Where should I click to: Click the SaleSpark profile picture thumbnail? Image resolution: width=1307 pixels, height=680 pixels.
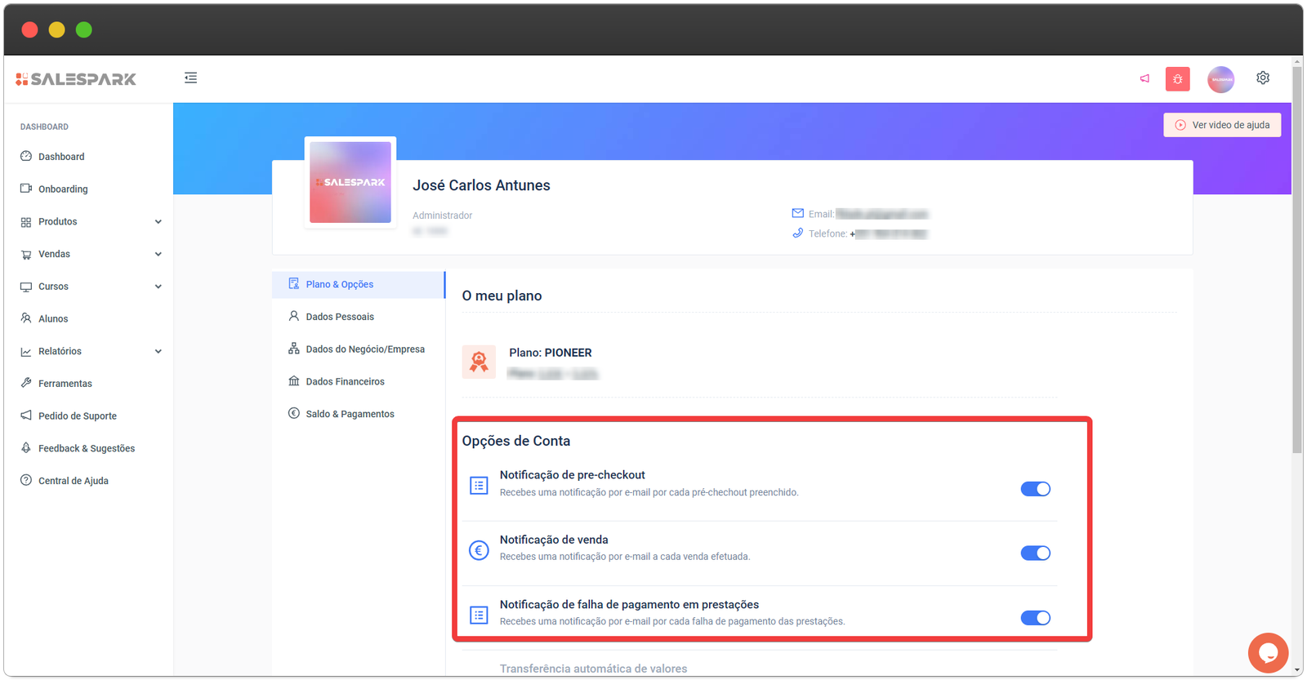point(350,183)
